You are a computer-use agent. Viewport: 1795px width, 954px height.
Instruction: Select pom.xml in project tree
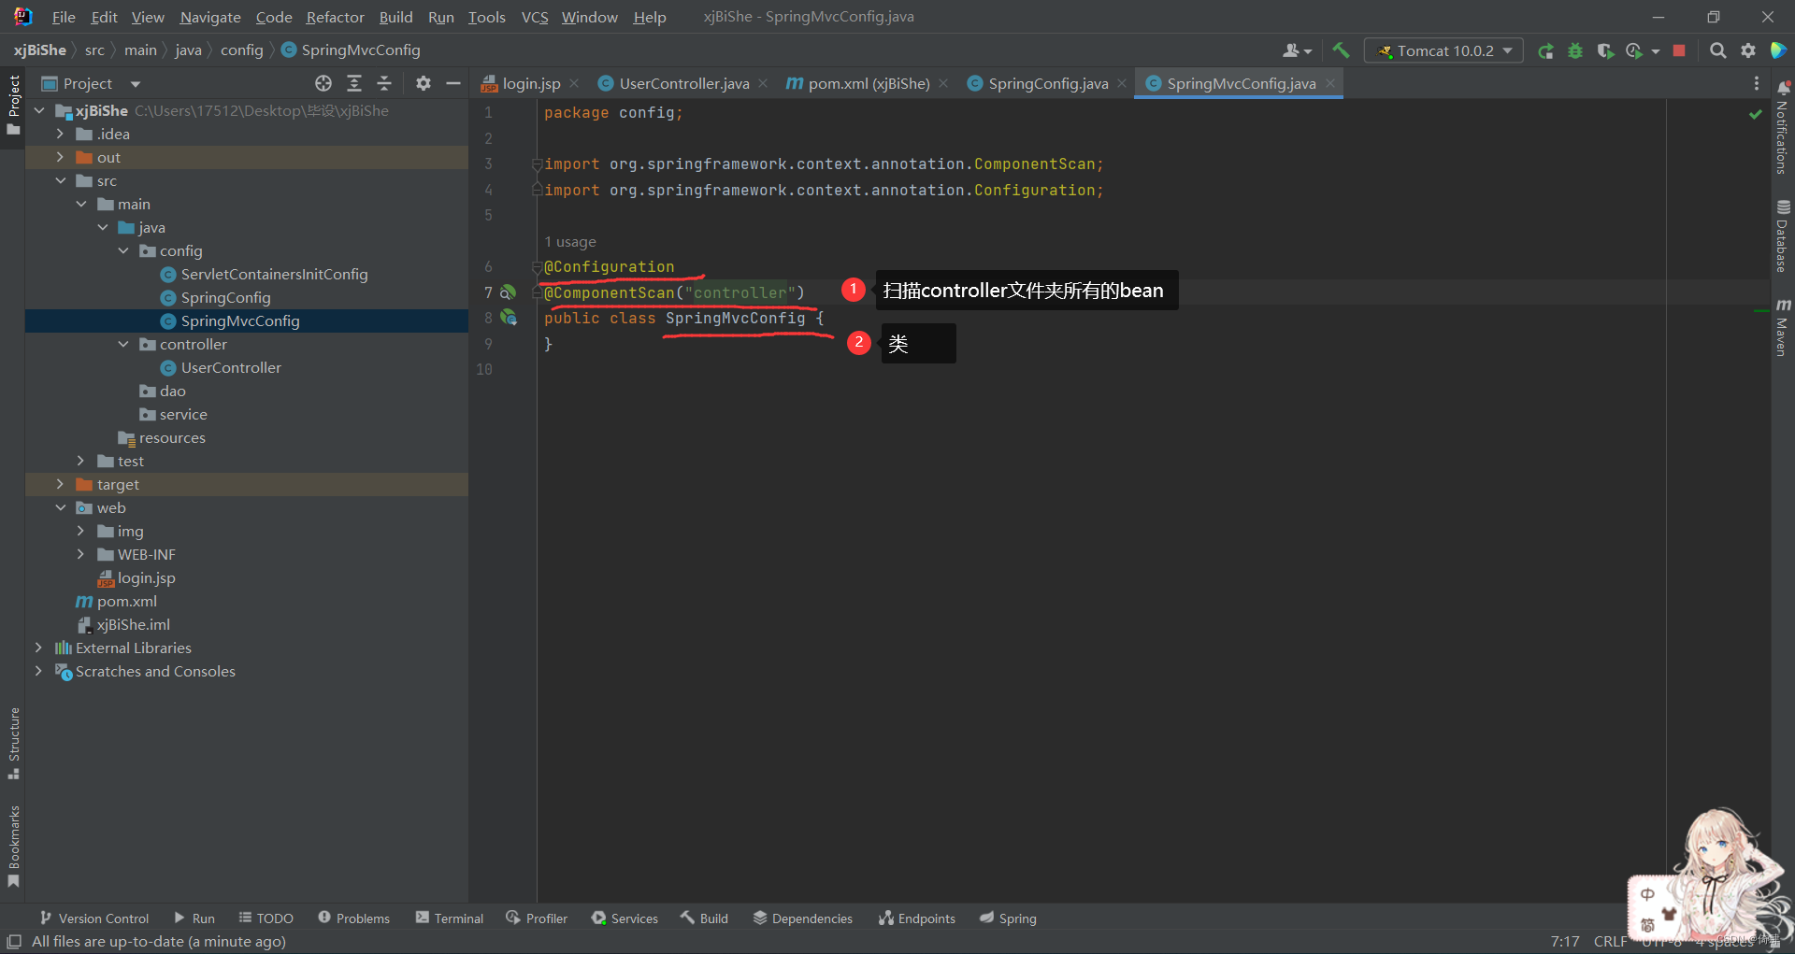pos(126,601)
